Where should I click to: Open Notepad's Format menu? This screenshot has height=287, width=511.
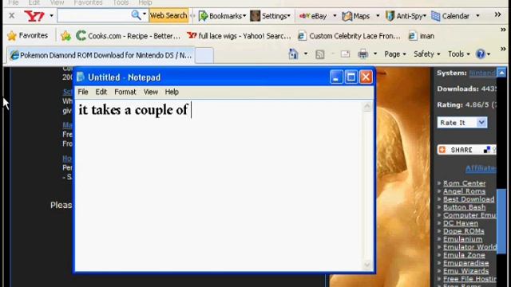tap(125, 92)
